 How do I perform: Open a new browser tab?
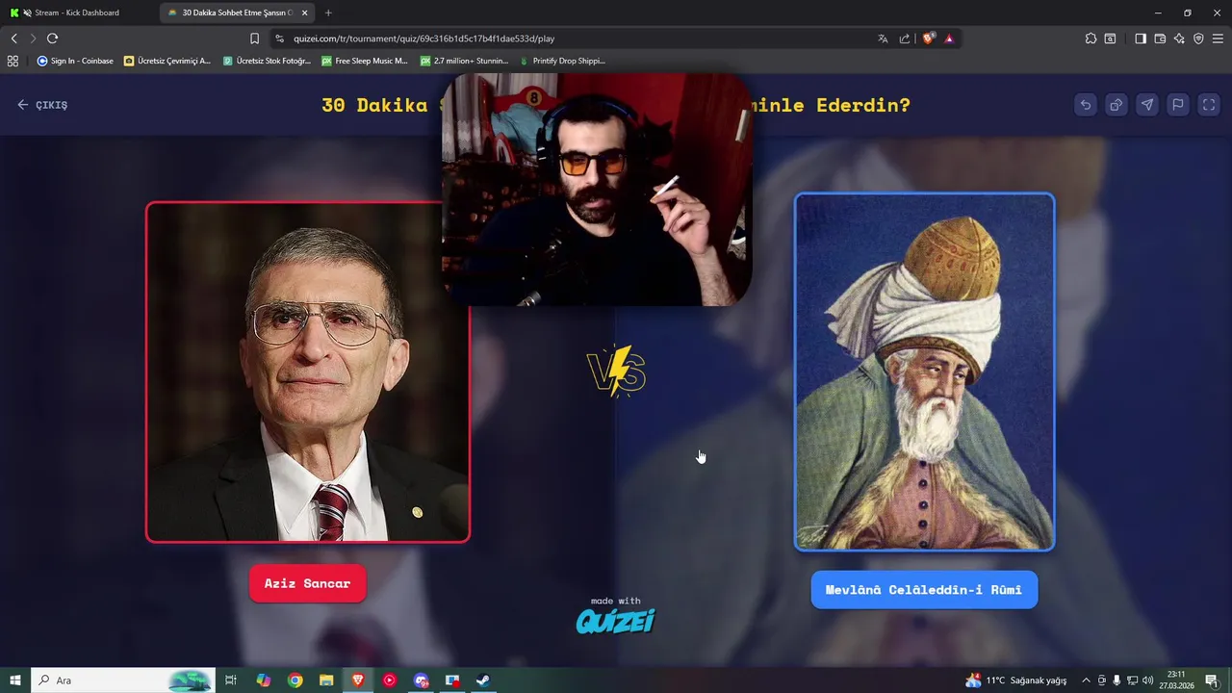pos(328,13)
